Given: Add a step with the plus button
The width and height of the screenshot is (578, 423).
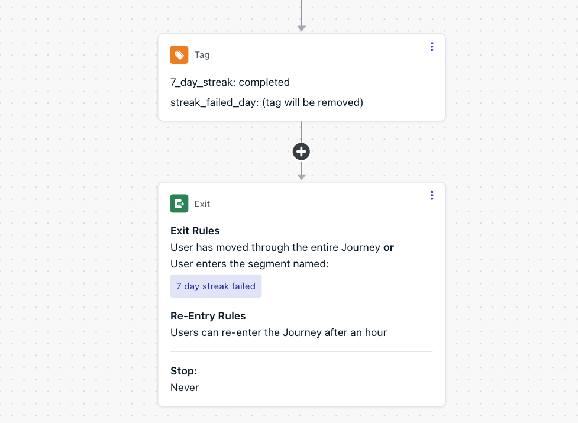Looking at the screenshot, I should [302, 151].
